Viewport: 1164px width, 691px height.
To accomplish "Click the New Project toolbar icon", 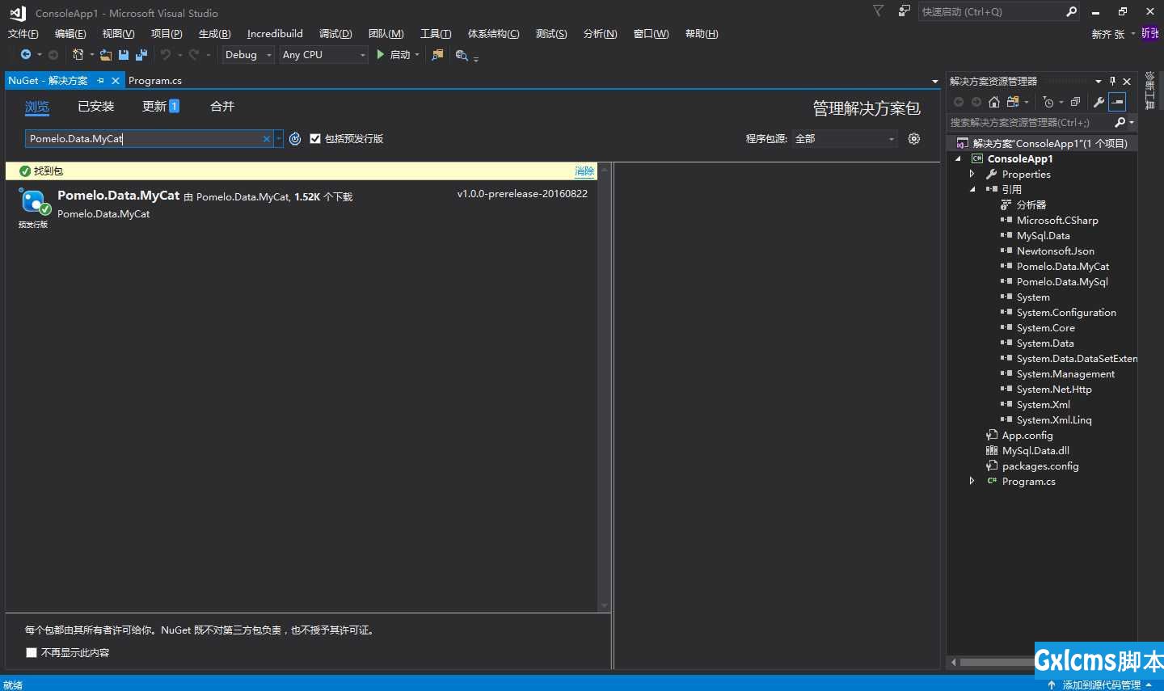I will coord(78,55).
